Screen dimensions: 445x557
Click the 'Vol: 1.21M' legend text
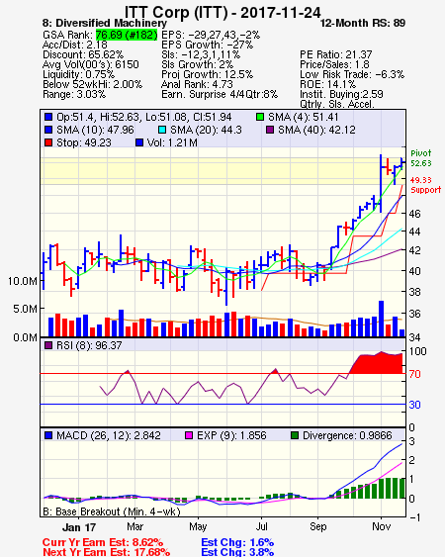(x=172, y=142)
